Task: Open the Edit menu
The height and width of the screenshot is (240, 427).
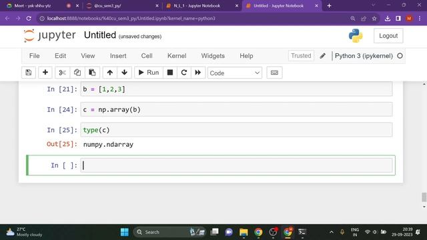Action: click(x=60, y=56)
